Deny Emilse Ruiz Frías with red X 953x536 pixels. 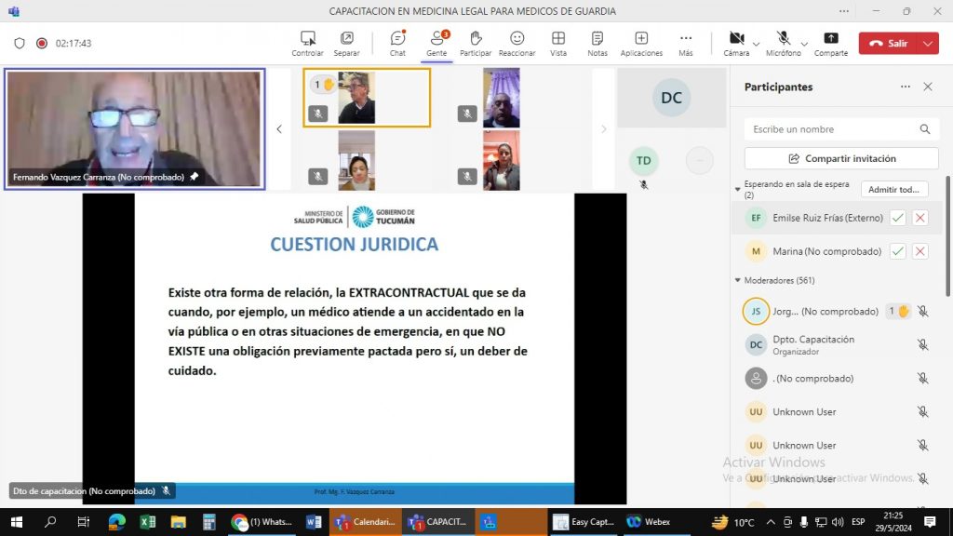tap(920, 218)
